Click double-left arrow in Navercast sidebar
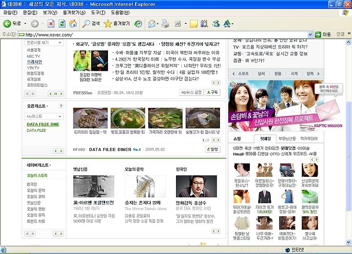The width and height of the screenshot is (352, 254). point(27,234)
